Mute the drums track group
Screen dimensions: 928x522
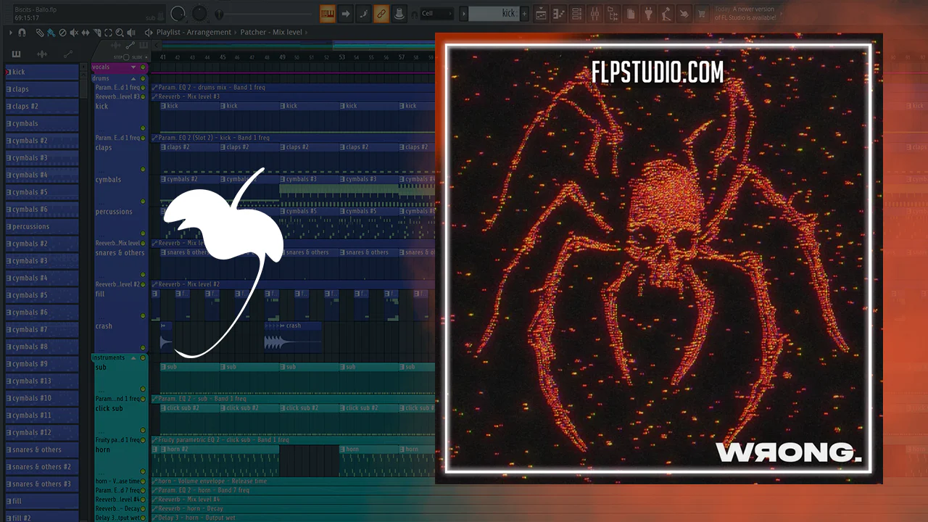coord(143,78)
